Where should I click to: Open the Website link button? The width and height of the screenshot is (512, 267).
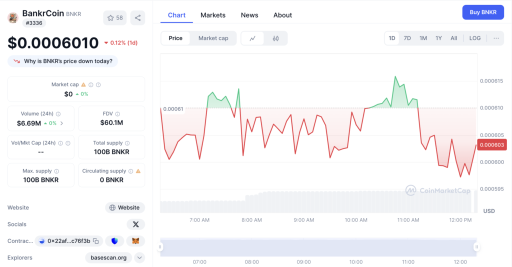[125, 207]
